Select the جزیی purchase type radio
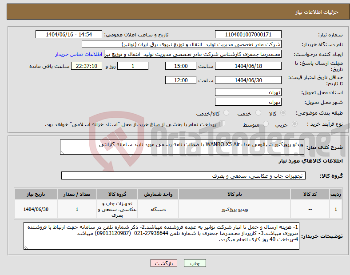Screen dimensions: 350x275 294,124
